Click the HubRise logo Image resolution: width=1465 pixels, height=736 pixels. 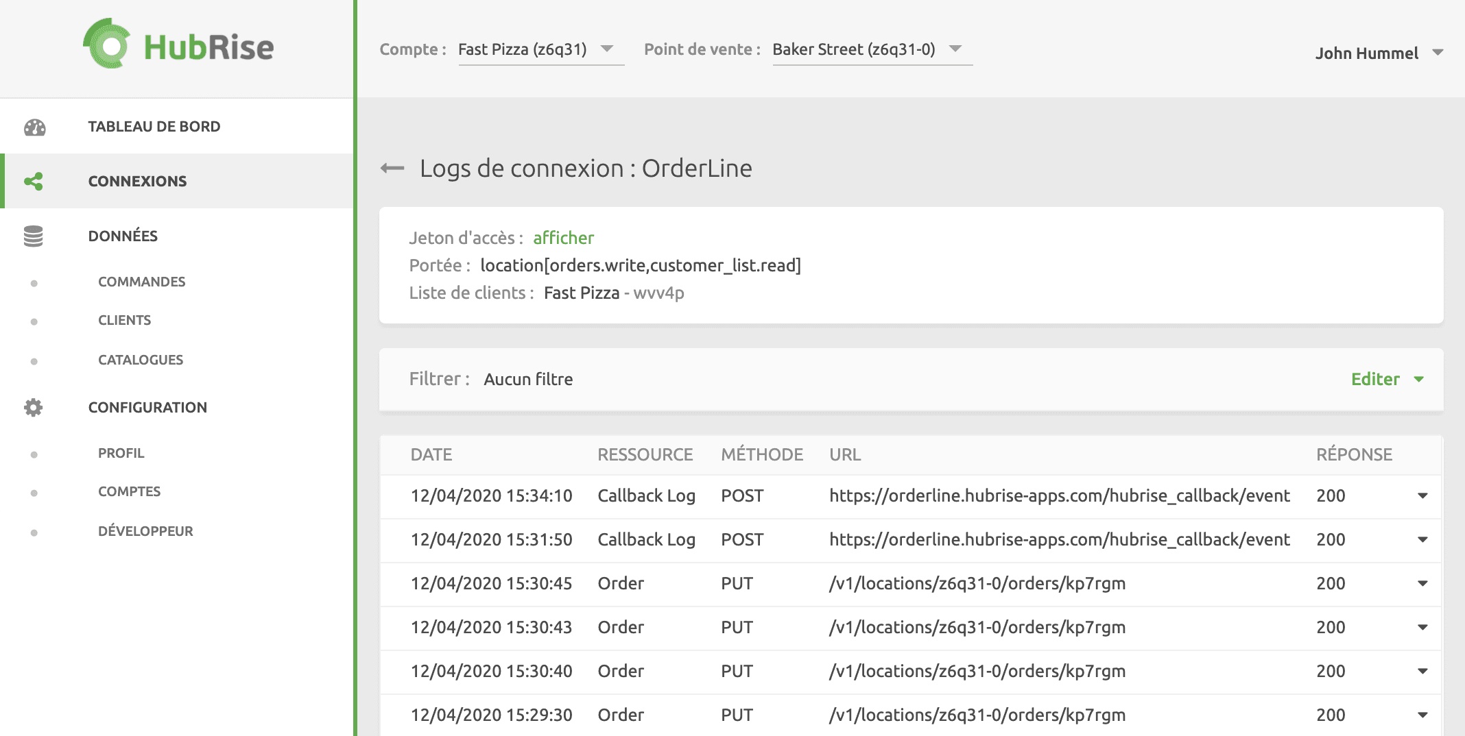coord(178,47)
